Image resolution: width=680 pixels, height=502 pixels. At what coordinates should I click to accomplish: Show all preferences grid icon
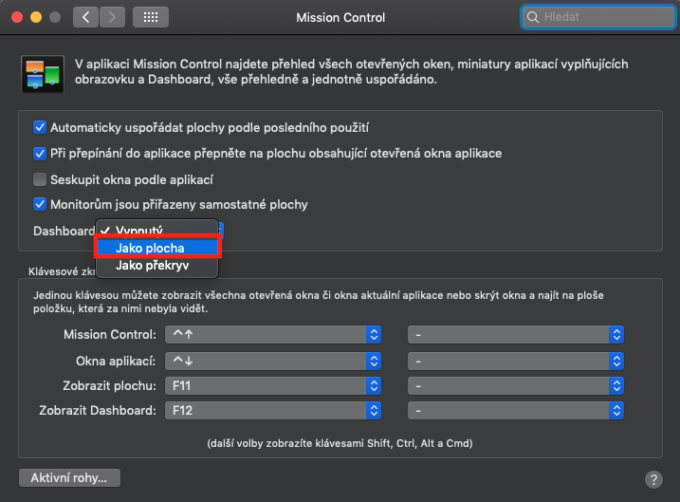click(151, 17)
